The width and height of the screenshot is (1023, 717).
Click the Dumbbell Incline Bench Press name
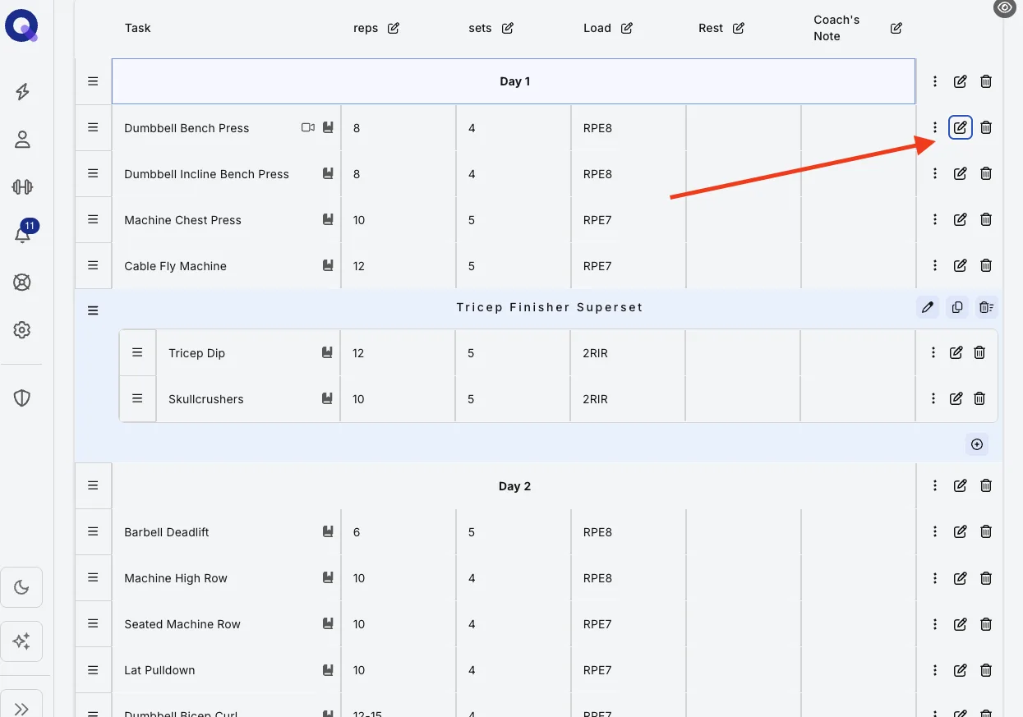click(206, 174)
